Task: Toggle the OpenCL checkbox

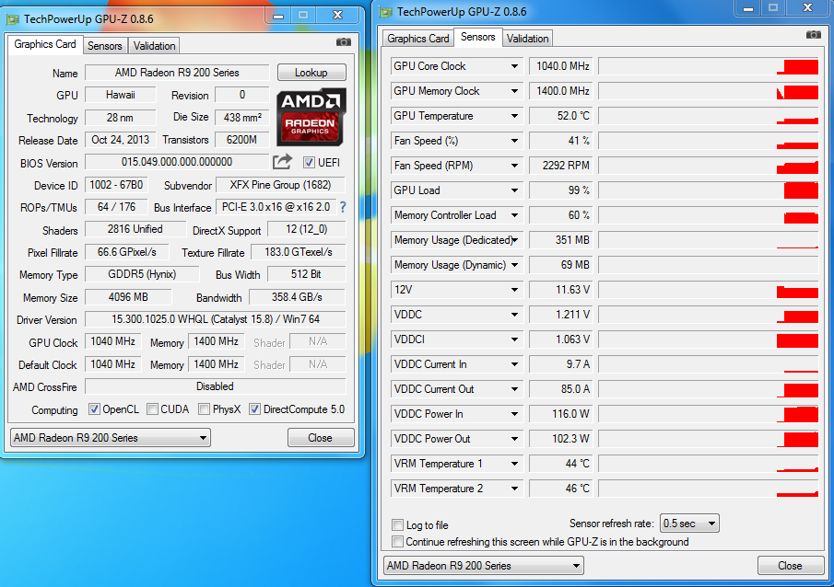Action: (94, 409)
